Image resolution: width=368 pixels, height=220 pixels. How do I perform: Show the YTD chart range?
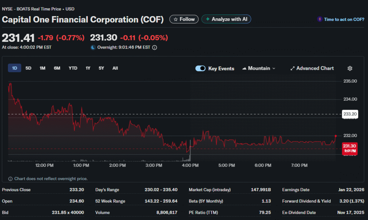(x=73, y=68)
